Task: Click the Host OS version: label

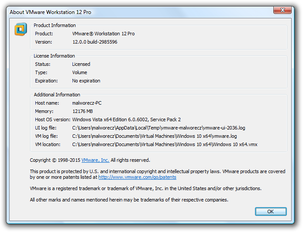Action: point(52,119)
